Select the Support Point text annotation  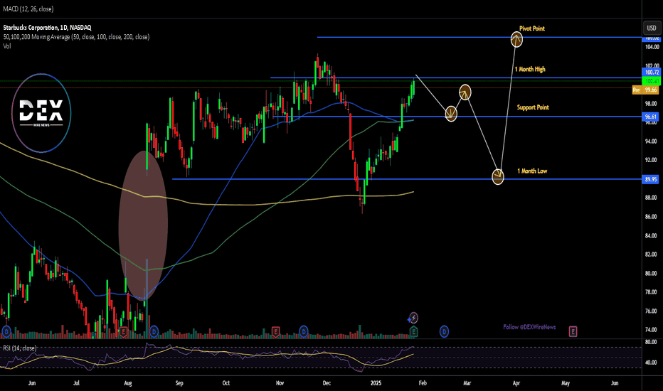(533, 107)
